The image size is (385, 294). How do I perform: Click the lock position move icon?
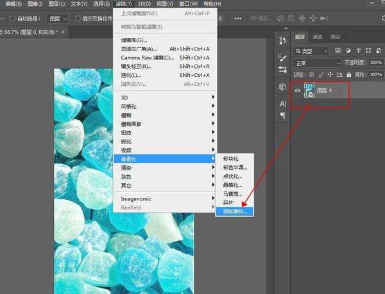tap(331, 76)
